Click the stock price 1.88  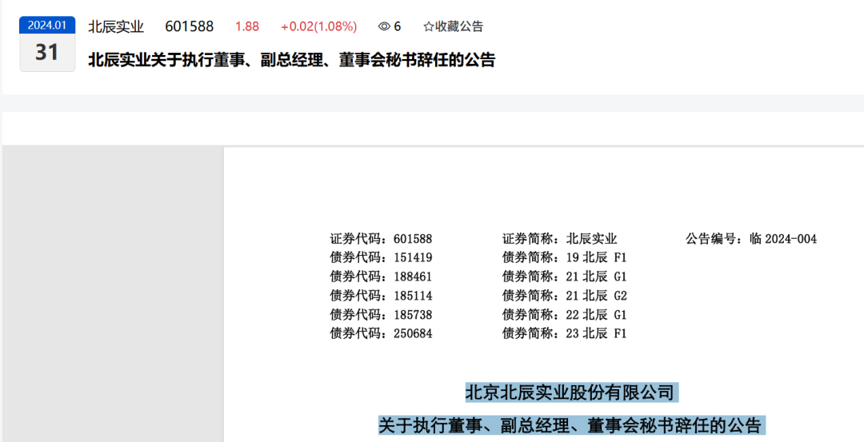247,26
